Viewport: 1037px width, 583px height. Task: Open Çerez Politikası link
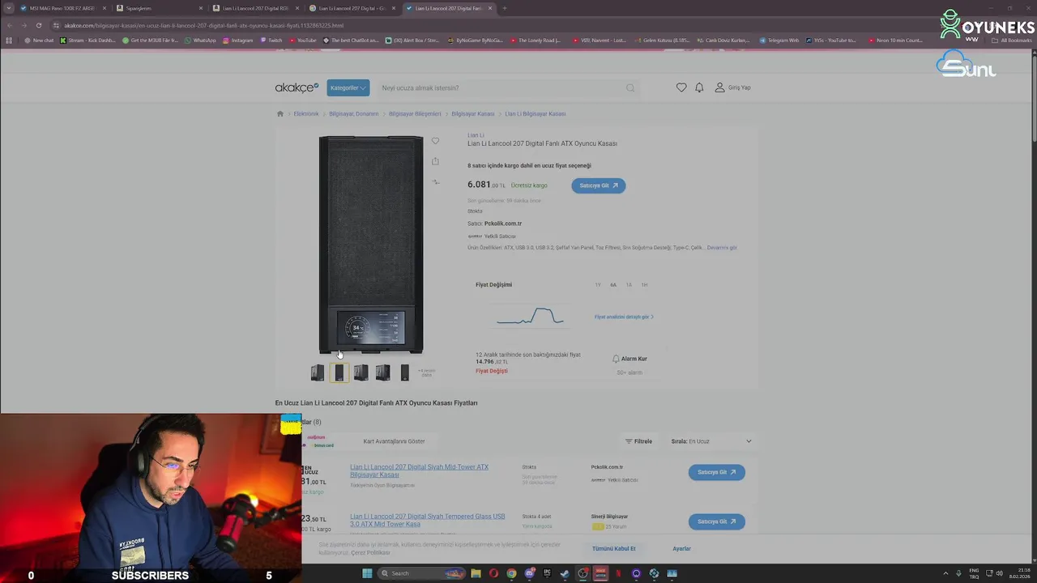click(370, 552)
